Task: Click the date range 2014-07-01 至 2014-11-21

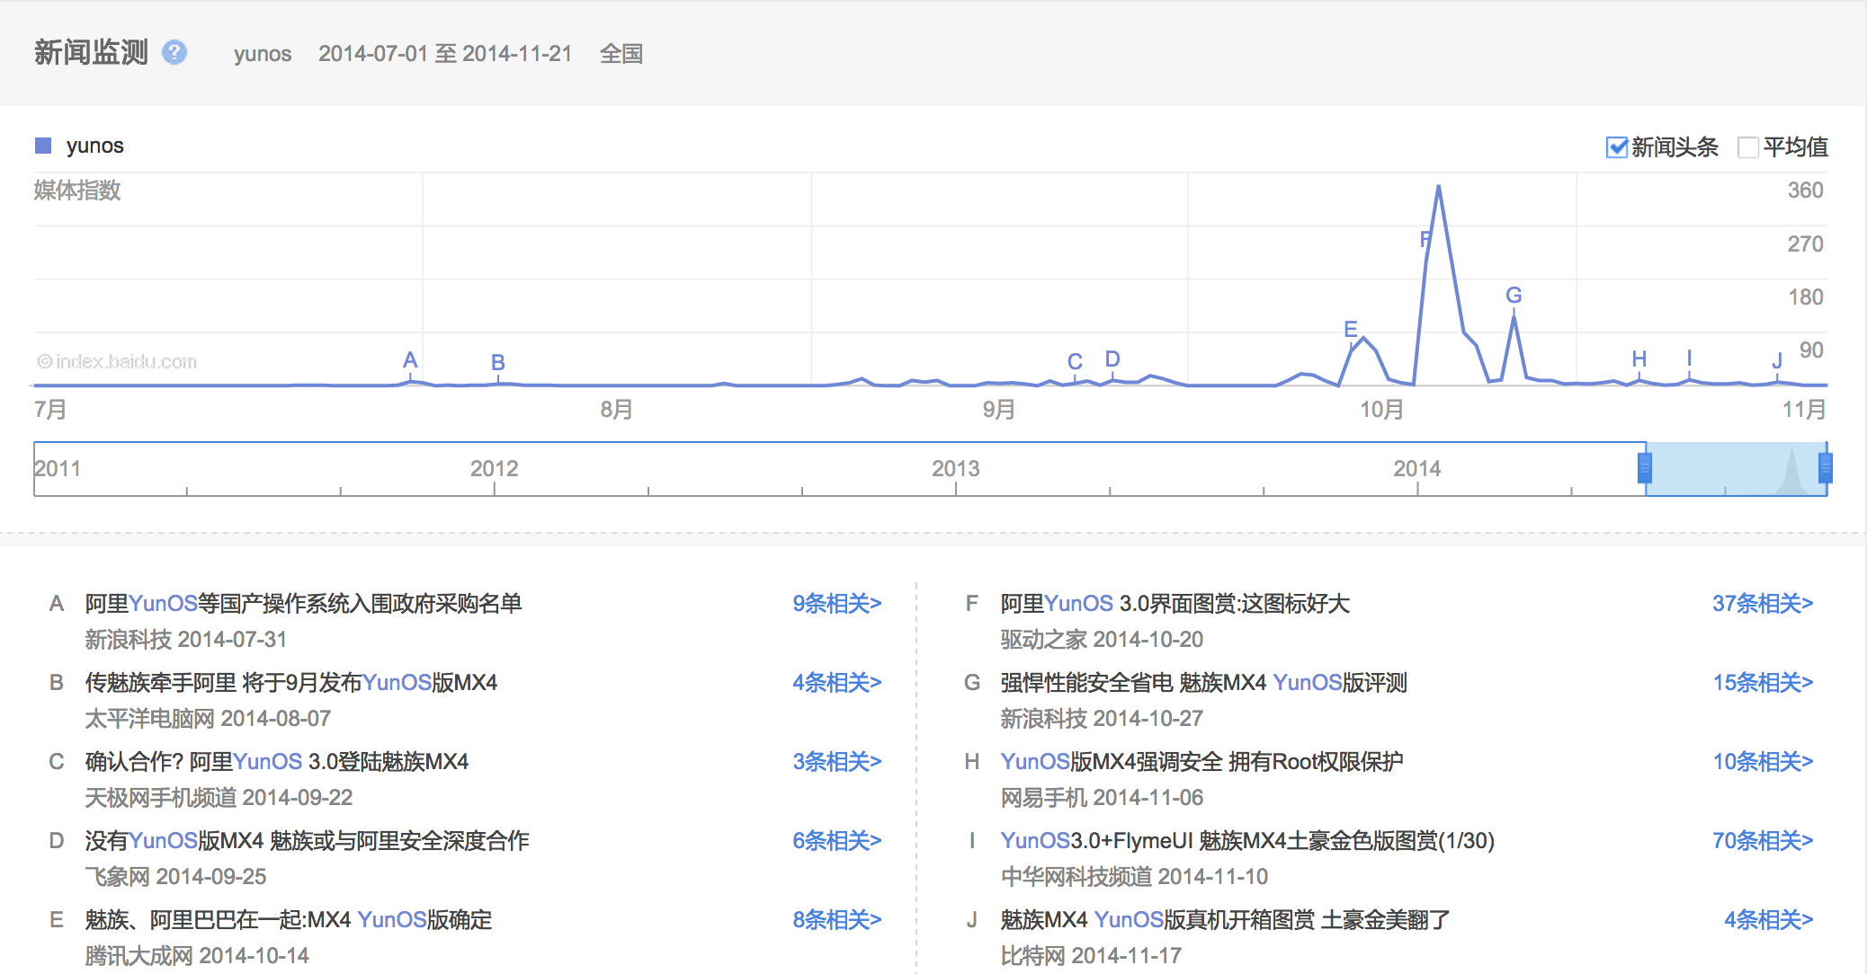Action: point(445,54)
